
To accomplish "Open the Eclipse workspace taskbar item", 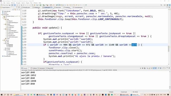I will 125,95.
